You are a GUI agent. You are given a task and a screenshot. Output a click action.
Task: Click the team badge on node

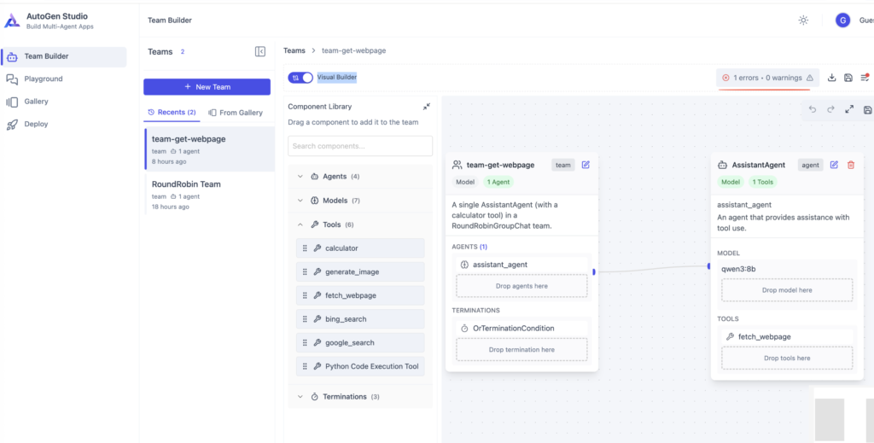[x=563, y=165]
